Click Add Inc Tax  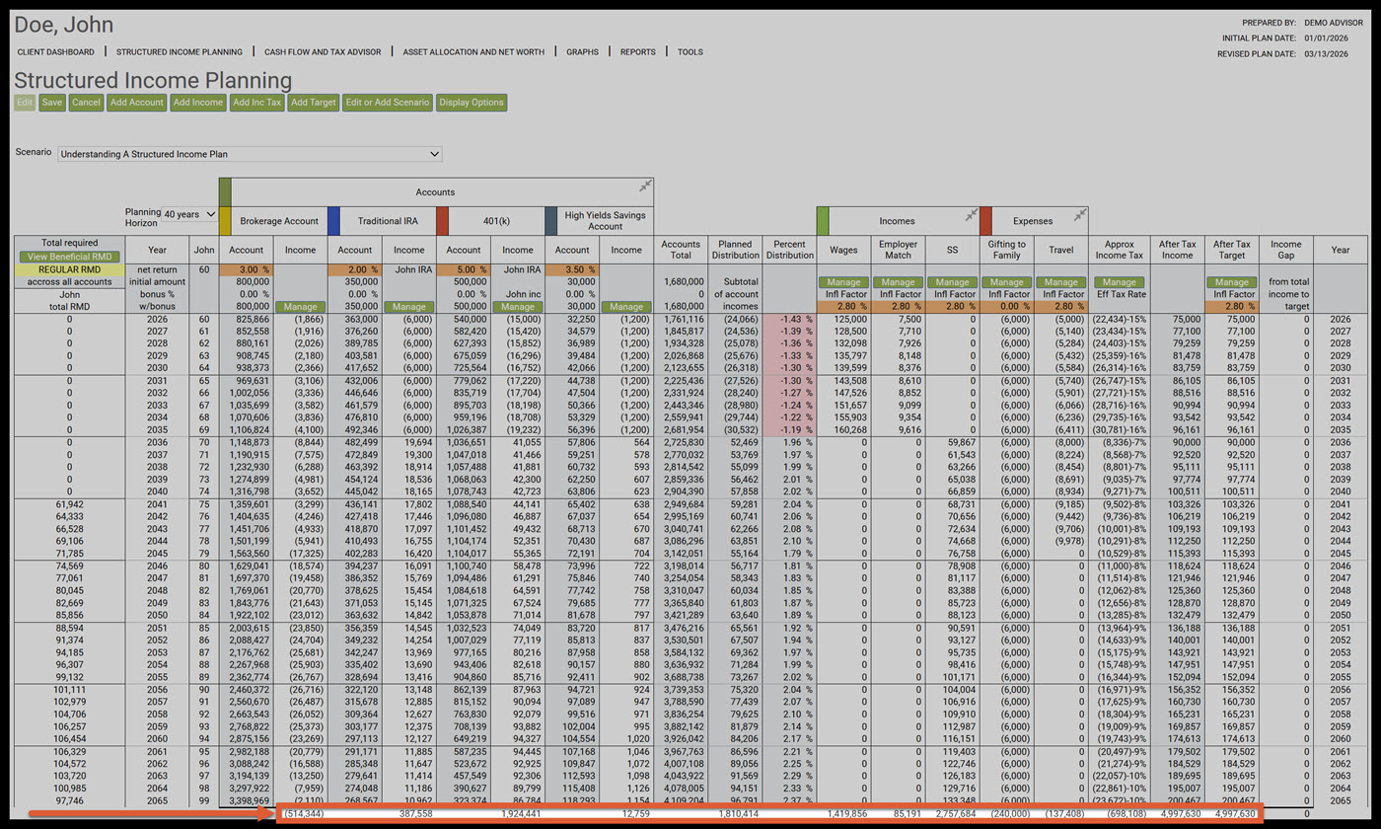257,102
